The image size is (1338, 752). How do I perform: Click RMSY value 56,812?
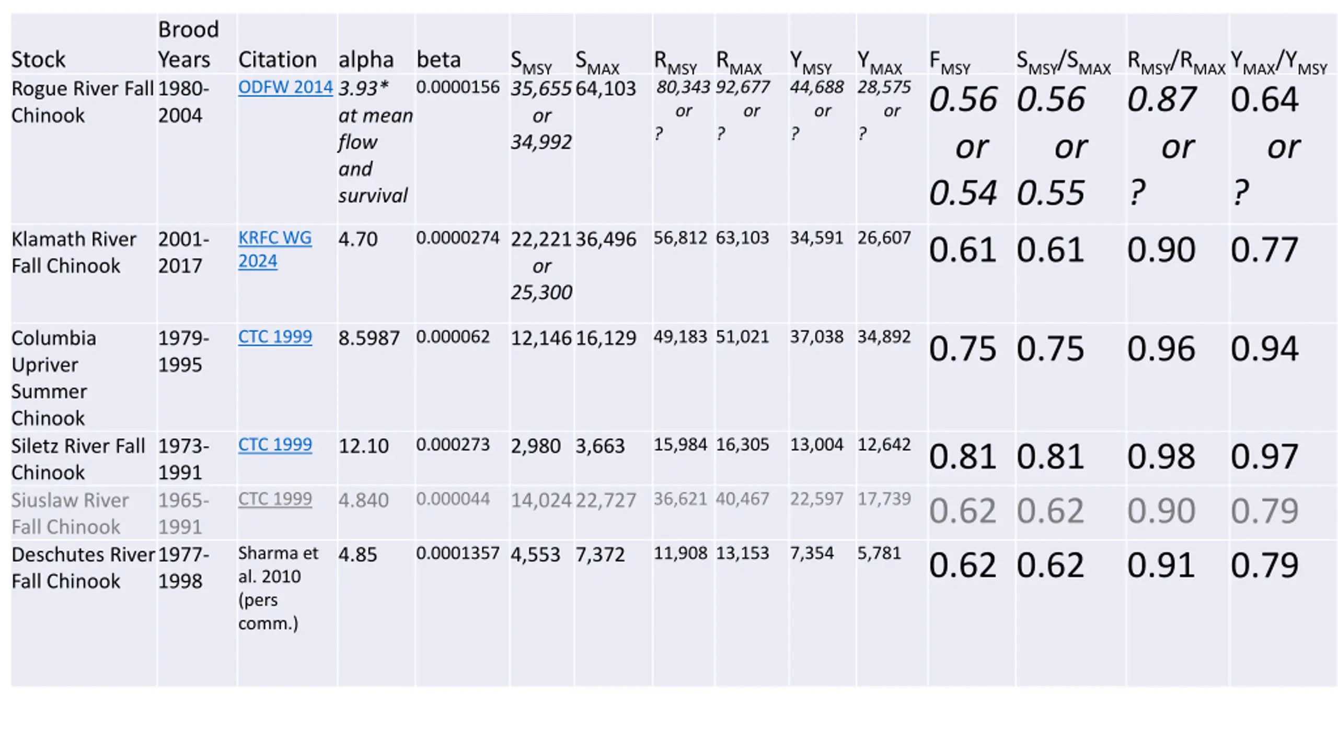coord(680,238)
